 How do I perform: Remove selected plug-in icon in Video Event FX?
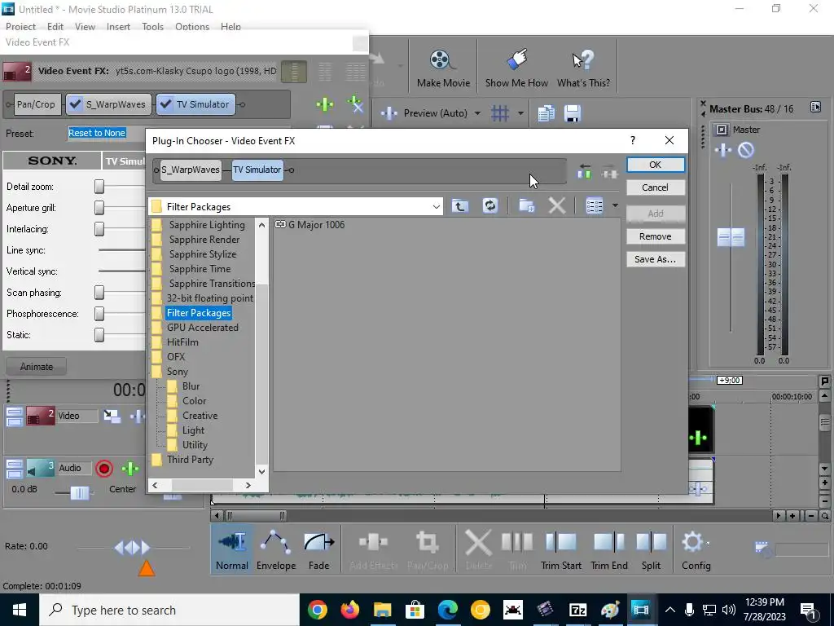355,104
